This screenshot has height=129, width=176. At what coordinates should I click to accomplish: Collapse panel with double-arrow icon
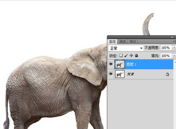tap(172, 37)
